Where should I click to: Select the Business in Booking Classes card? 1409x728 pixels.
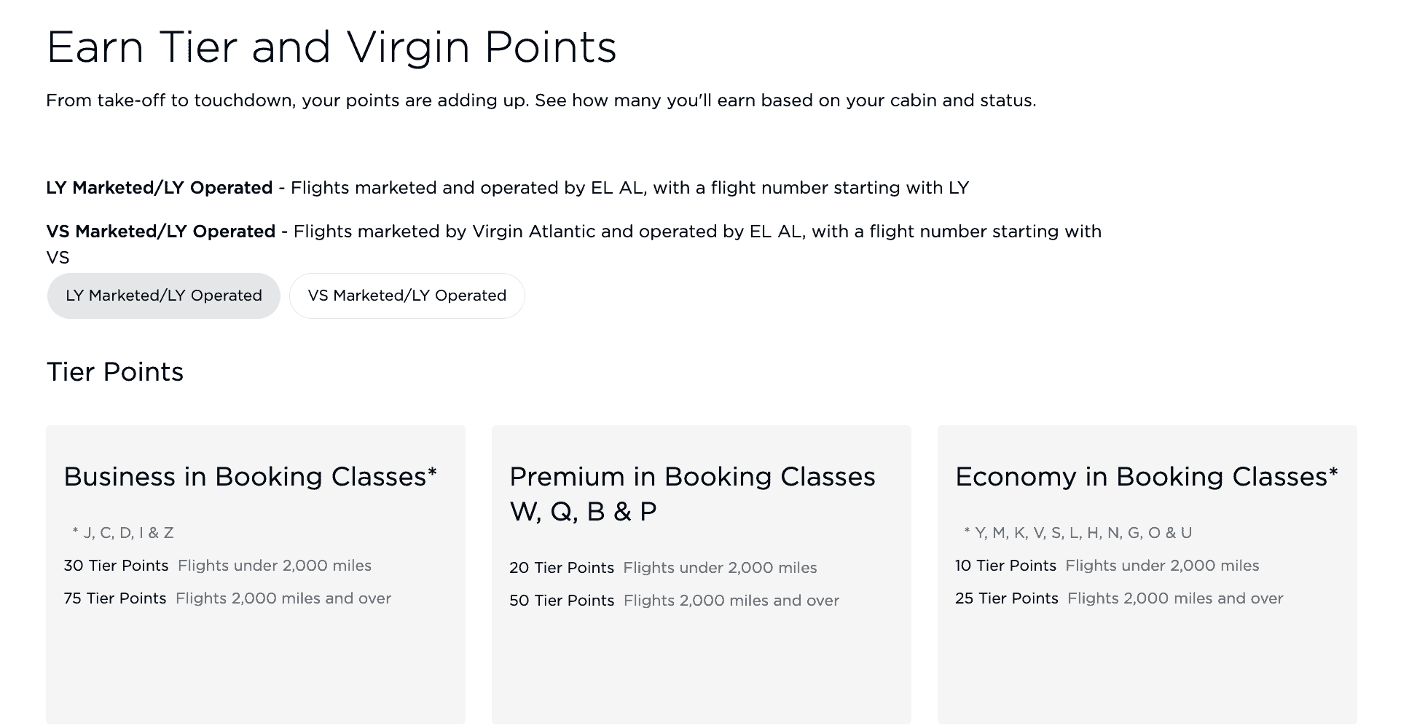(x=251, y=477)
